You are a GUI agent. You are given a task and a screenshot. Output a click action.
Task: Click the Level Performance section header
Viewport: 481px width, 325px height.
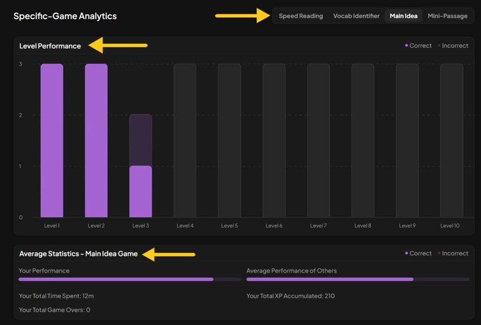pyautogui.click(x=50, y=46)
